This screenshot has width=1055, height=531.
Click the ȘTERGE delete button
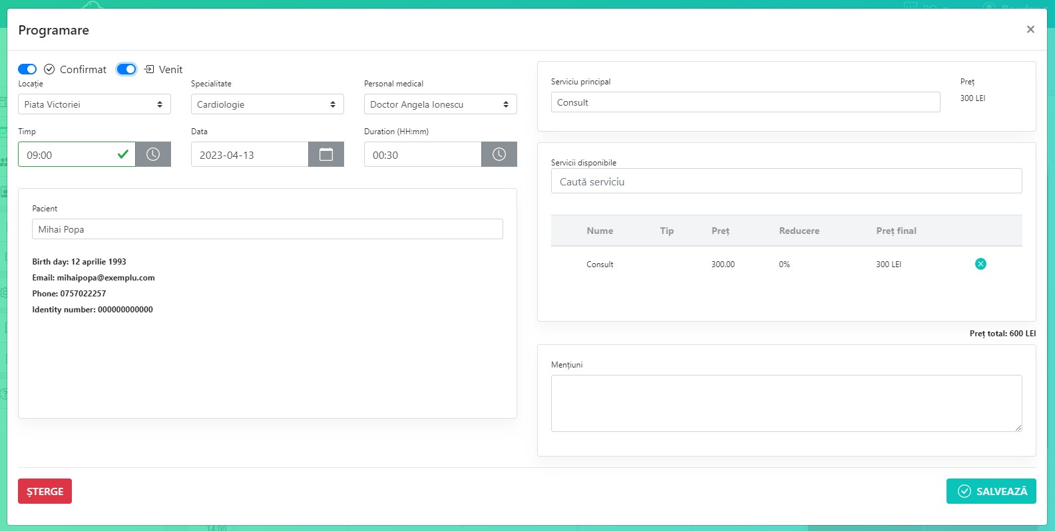coord(45,491)
